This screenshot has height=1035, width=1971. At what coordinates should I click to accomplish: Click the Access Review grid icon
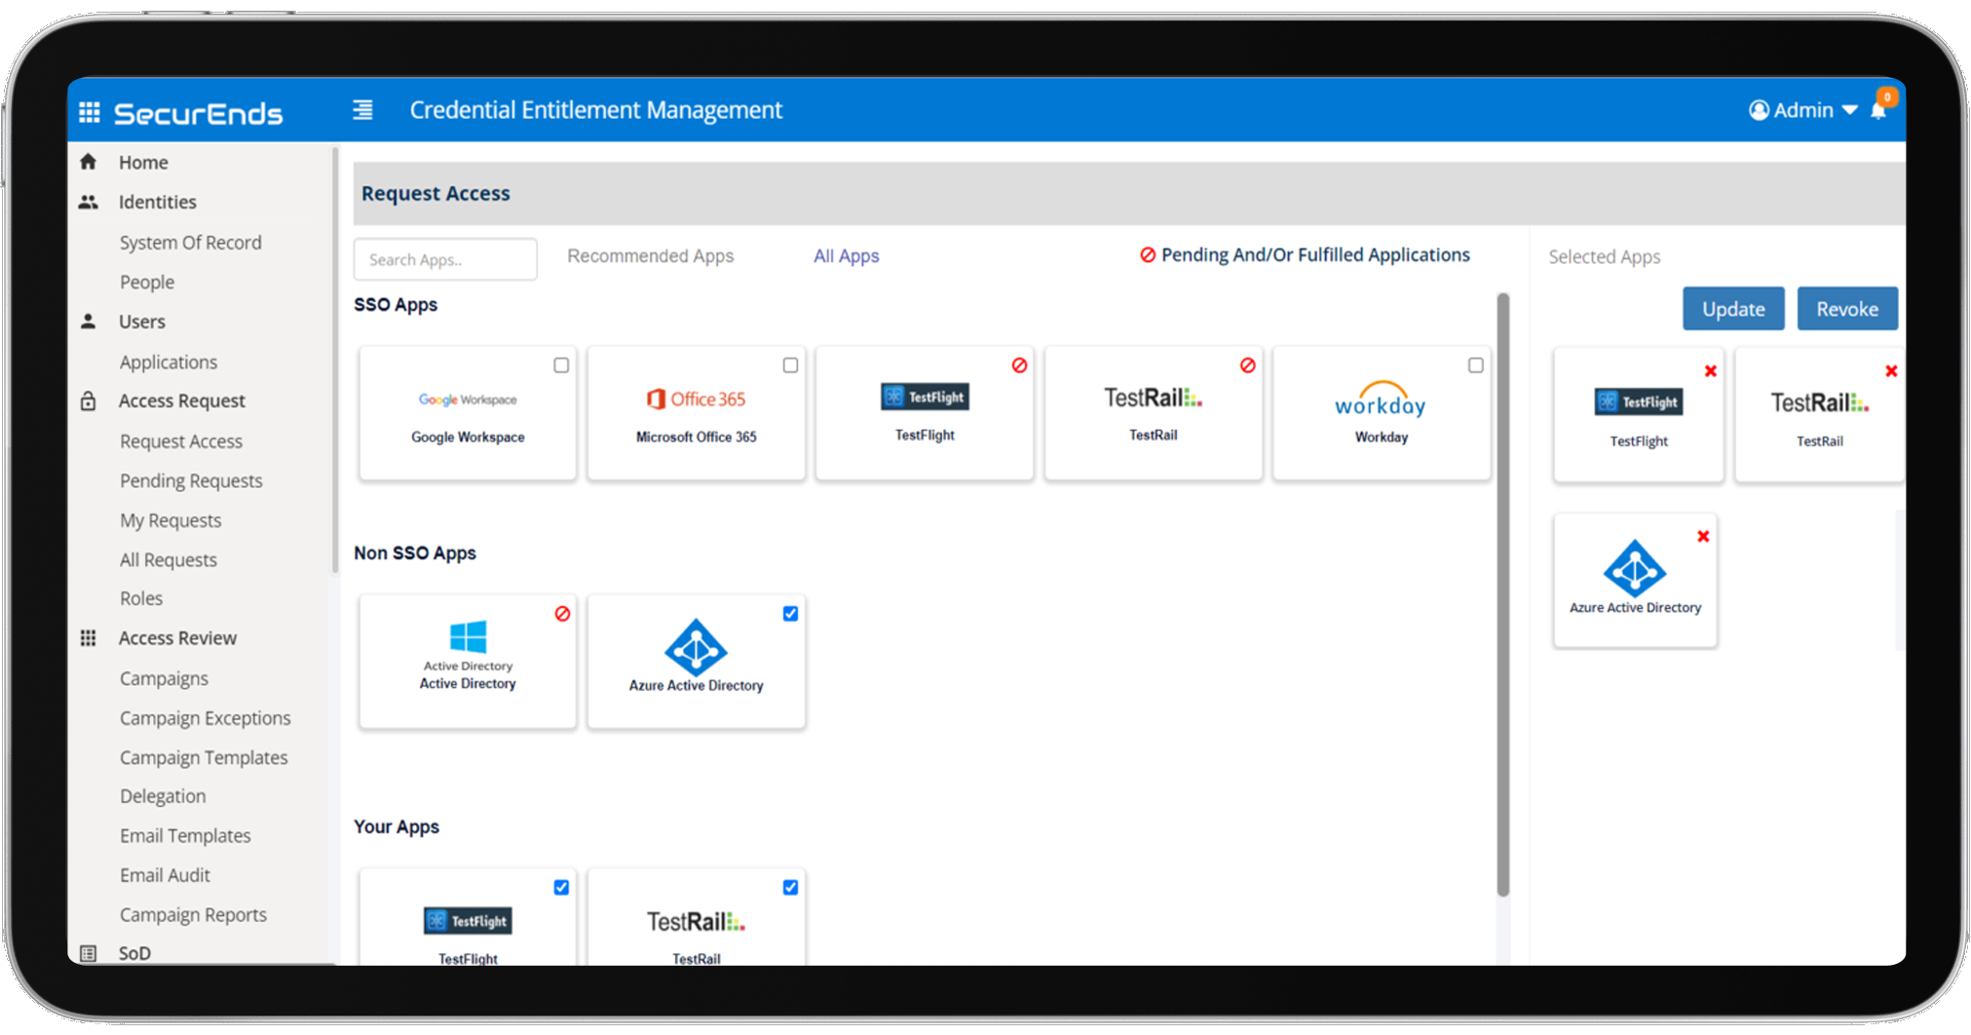pos(88,638)
